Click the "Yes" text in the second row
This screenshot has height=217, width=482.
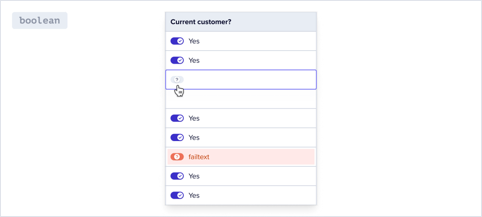pyautogui.click(x=194, y=60)
